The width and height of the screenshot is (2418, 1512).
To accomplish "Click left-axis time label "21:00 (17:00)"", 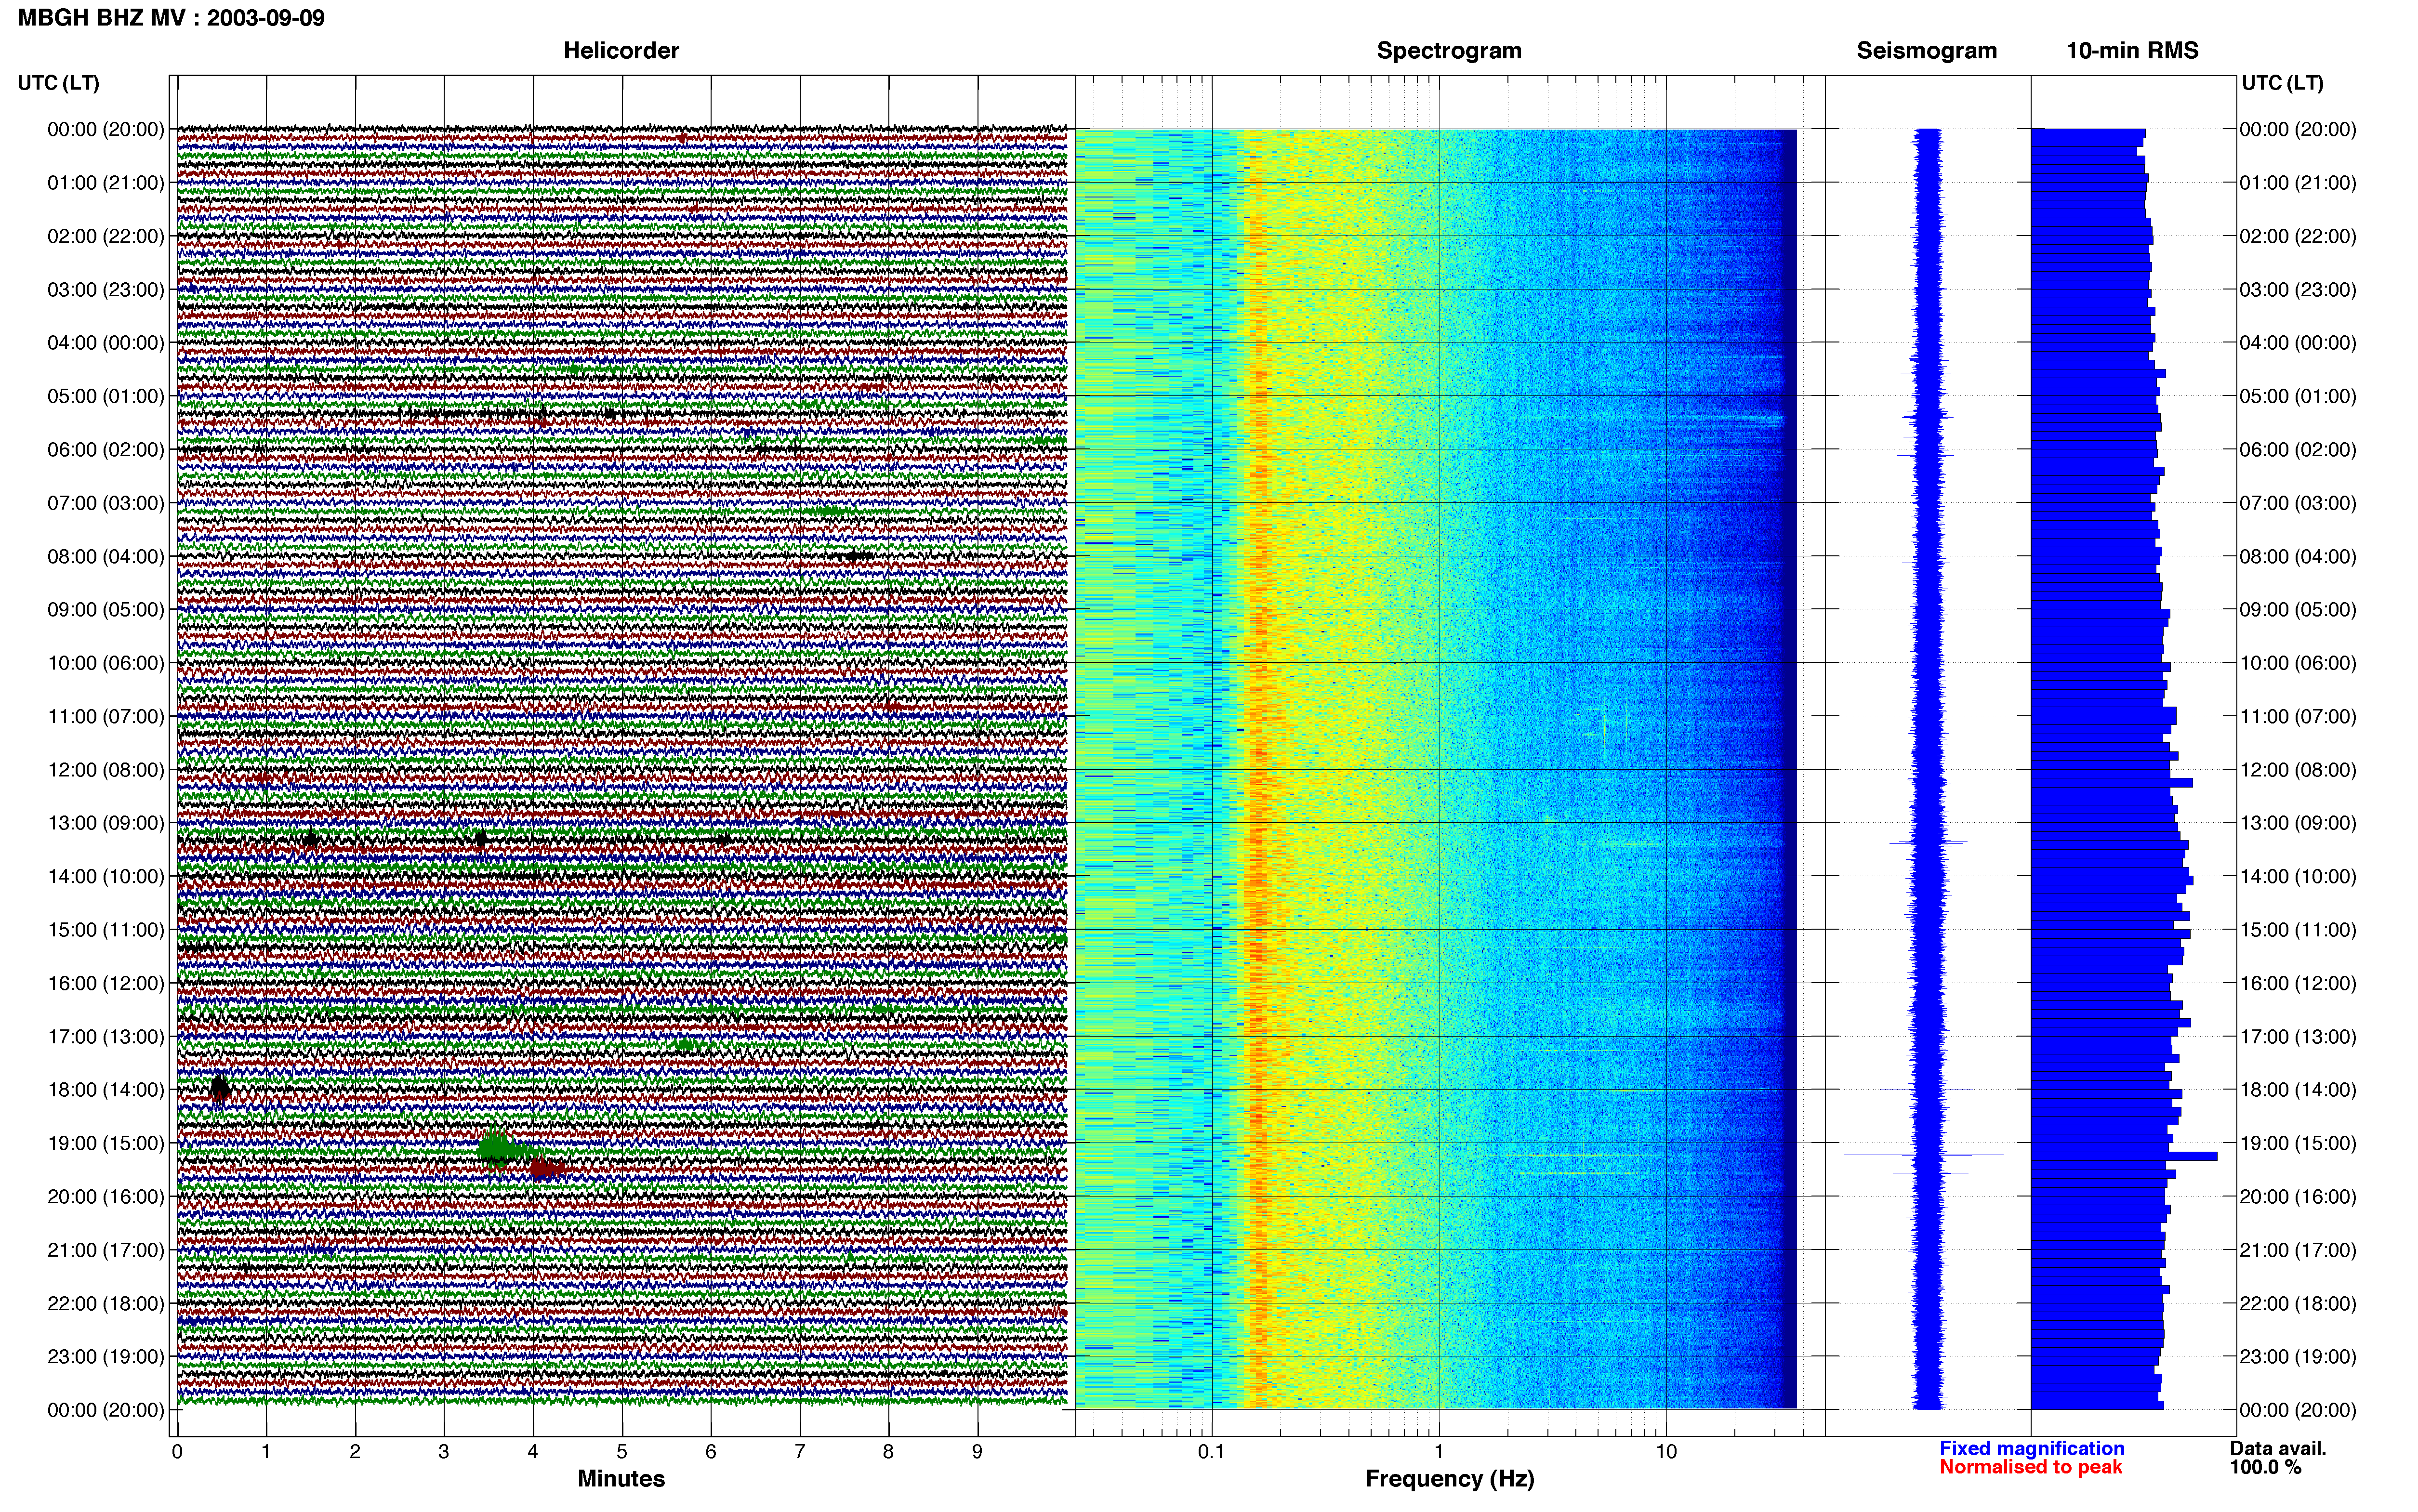I will [x=106, y=1250].
